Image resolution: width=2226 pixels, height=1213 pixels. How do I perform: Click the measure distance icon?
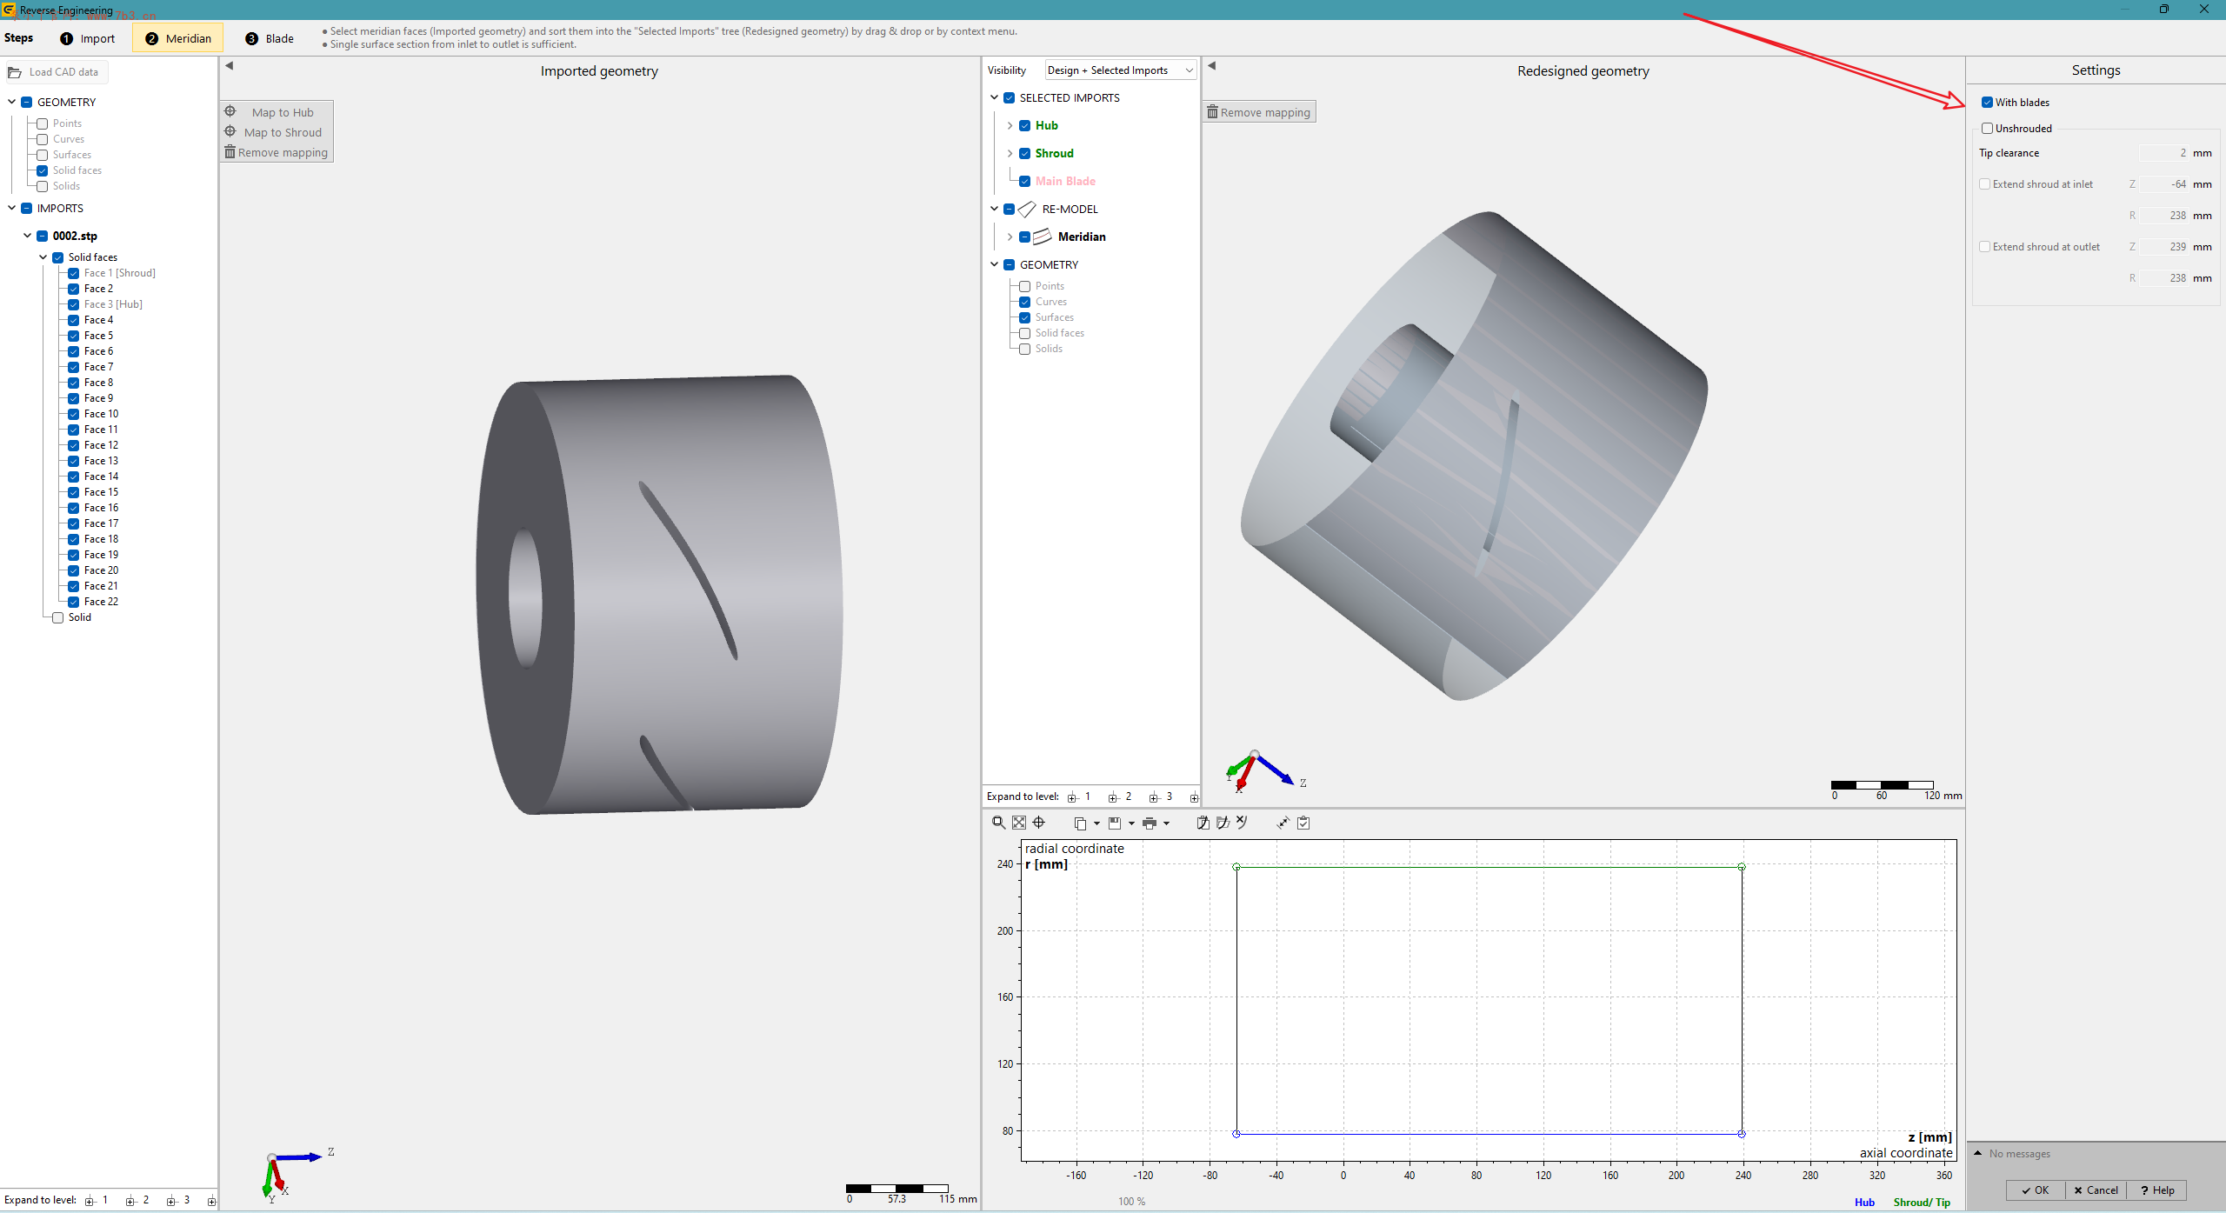(1283, 823)
